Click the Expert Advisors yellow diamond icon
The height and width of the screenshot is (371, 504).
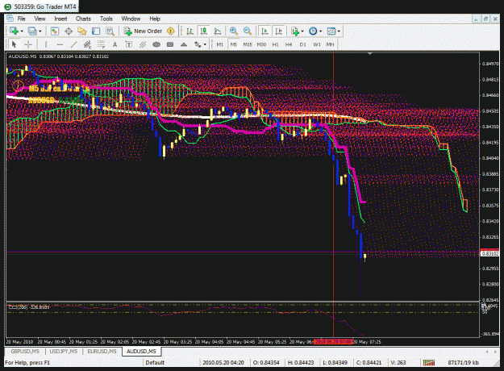[x=171, y=31]
